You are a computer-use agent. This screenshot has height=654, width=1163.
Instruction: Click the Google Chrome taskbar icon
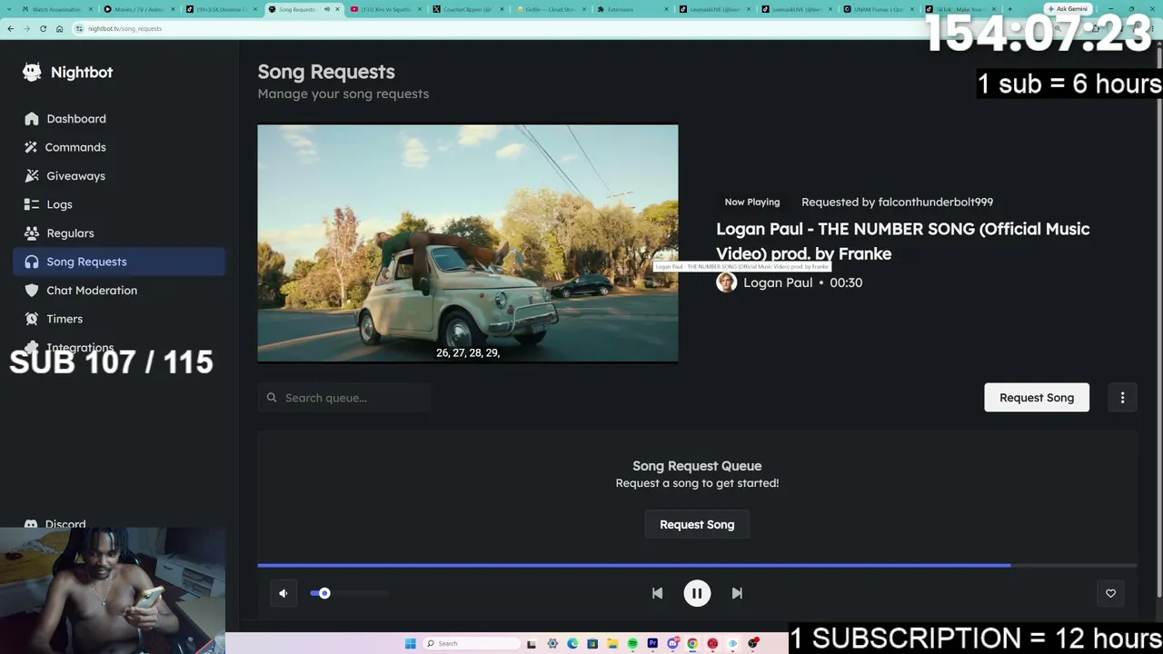[x=692, y=644]
